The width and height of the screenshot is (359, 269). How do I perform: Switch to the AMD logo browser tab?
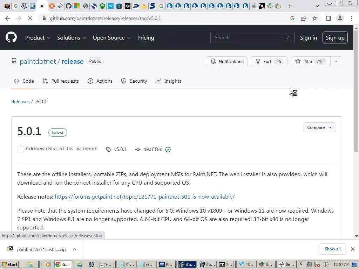pos(262,6)
